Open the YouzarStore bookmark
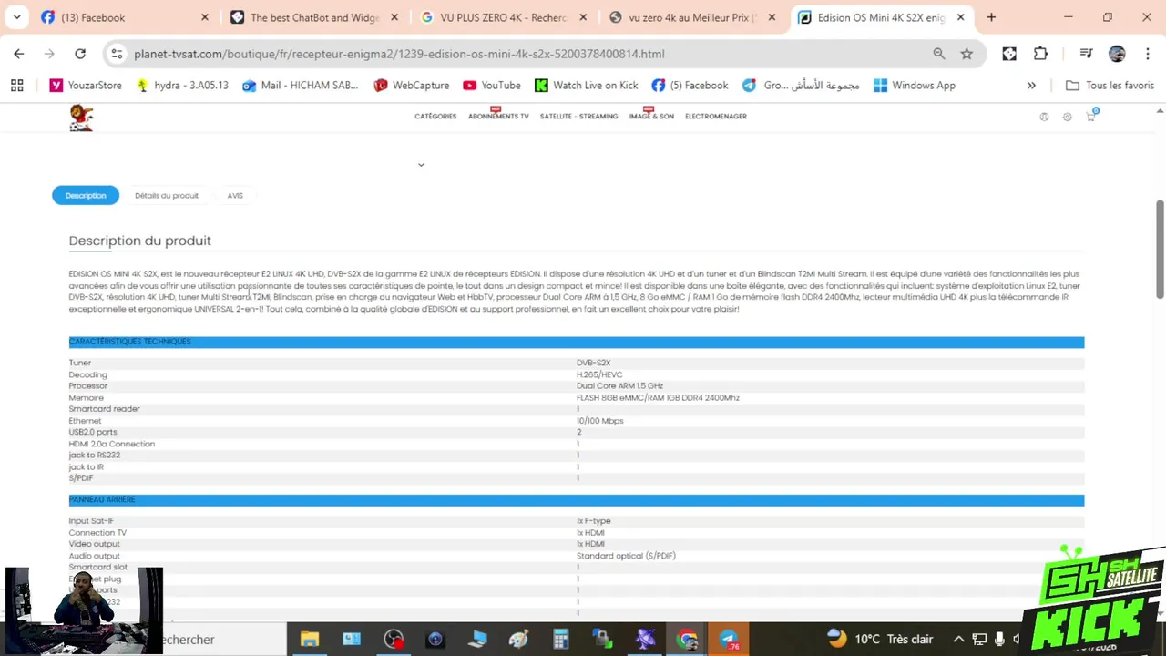The width and height of the screenshot is (1166, 656). pos(86,86)
